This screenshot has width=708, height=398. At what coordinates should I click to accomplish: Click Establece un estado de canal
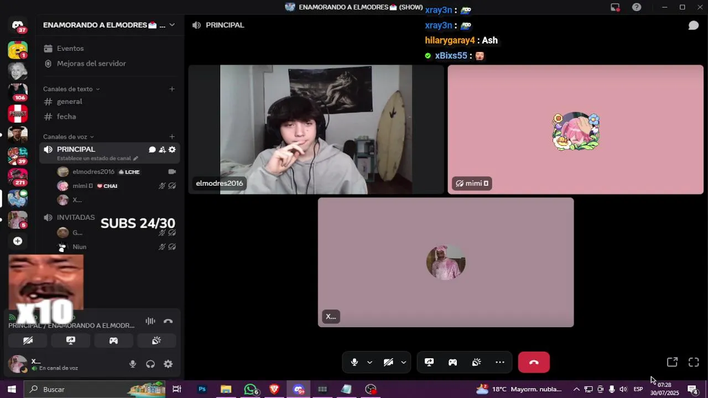(x=98, y=158)
